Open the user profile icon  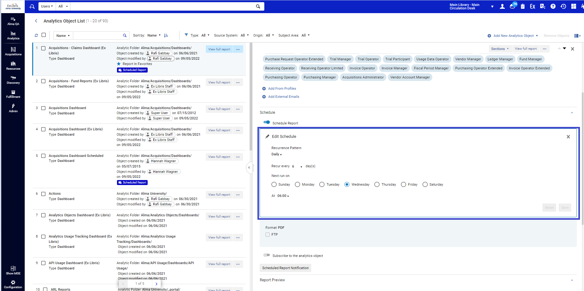tap(502, 6)
